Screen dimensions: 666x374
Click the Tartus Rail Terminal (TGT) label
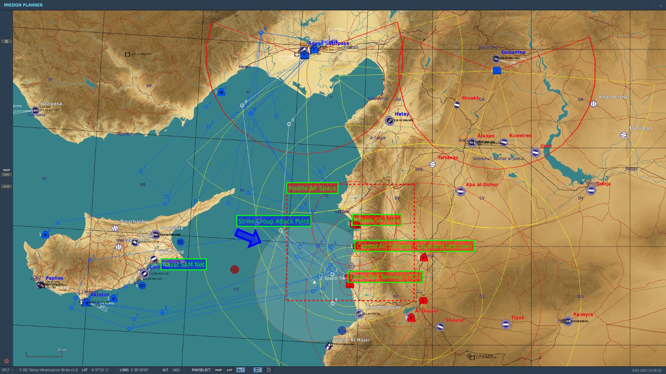[385, 277]
